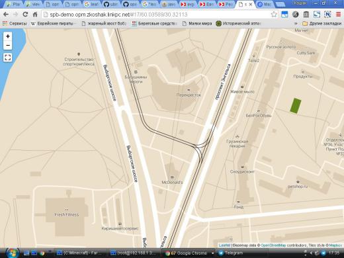344x258 pixels.
Task: Open OpenStreetMap contributors link
Action: (273, 245)
